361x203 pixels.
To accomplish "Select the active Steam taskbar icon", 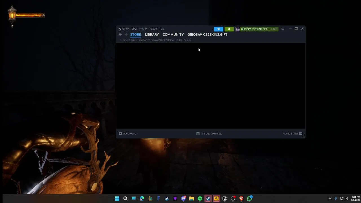I will pos(208,198).
